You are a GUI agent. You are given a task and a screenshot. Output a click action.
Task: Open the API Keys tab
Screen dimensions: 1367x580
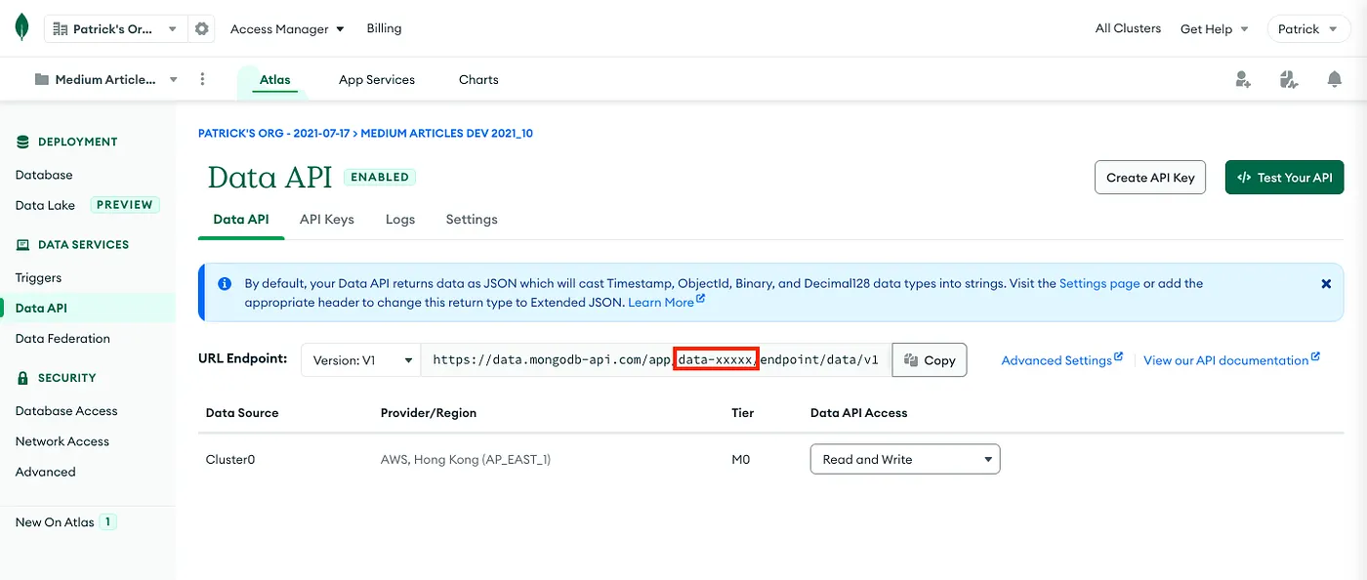click(x=327, y=220)
